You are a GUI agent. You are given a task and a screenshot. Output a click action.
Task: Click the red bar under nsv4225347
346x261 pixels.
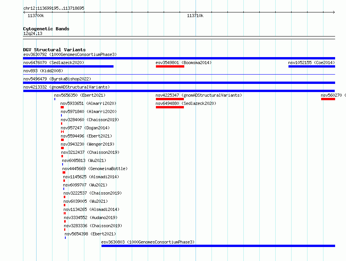tap(170, 99)
